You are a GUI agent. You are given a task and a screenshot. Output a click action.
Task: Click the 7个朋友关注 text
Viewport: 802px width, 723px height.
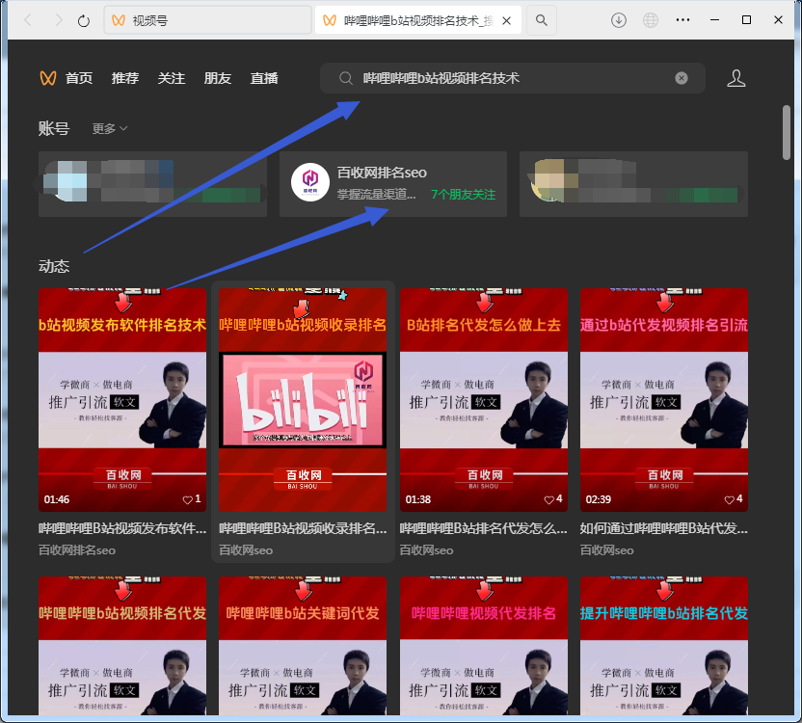pyautogui.click(x=464, y=195)
